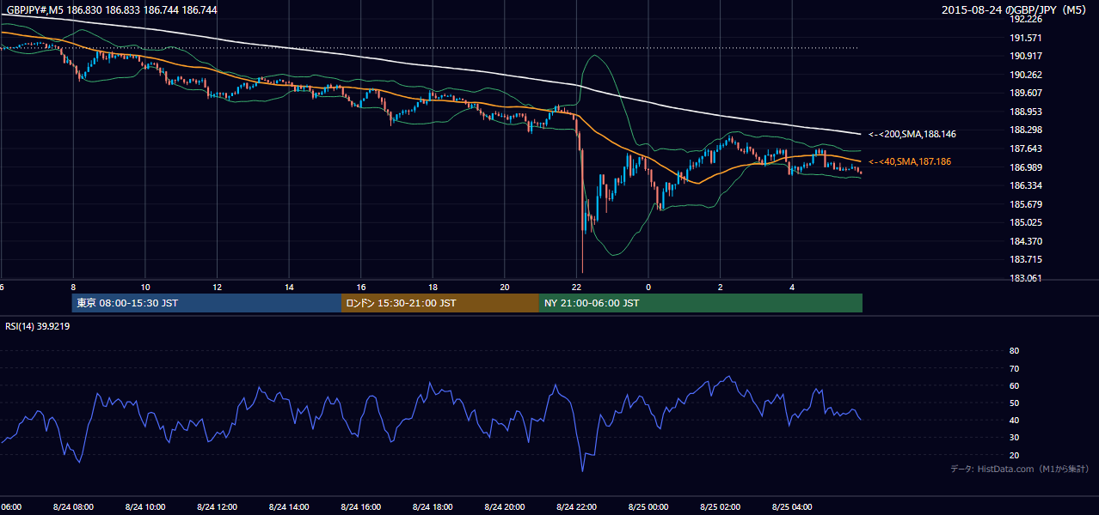This screenshot has width=1099, height=515.
Task: Click the 8/24 08:00 bottom time label
Action: [x=73, y=507]
